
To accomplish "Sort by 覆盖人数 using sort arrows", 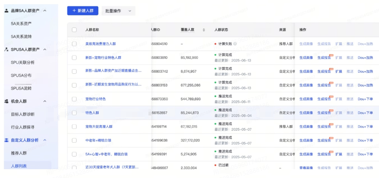I will click(204, 30).
